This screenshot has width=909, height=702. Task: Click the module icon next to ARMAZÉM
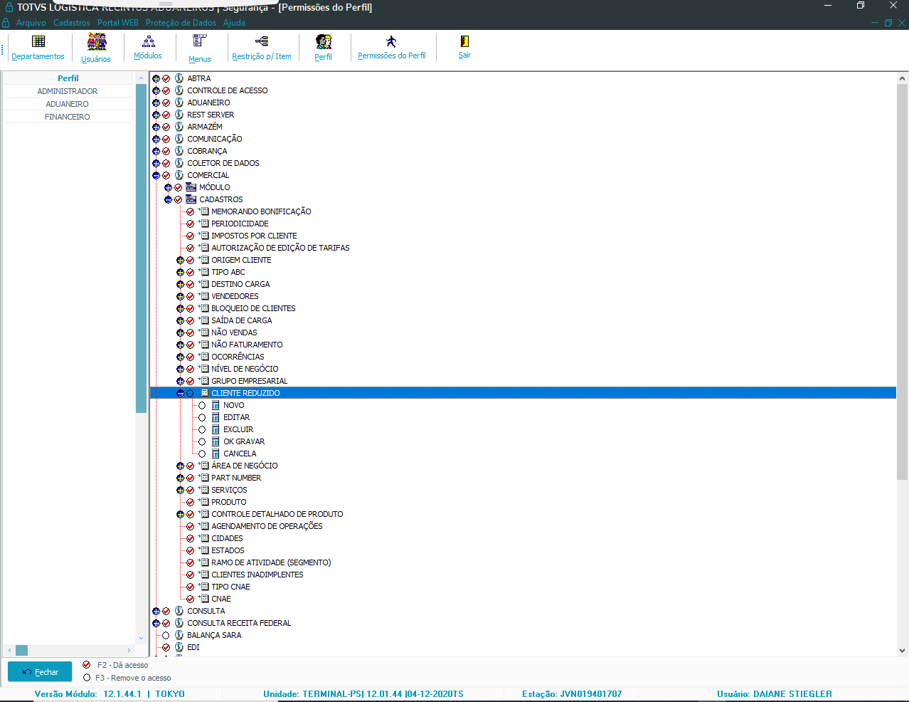[x=179, y=127]
